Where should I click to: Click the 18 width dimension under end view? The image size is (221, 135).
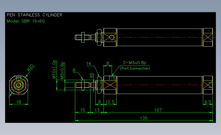point(19,102)
